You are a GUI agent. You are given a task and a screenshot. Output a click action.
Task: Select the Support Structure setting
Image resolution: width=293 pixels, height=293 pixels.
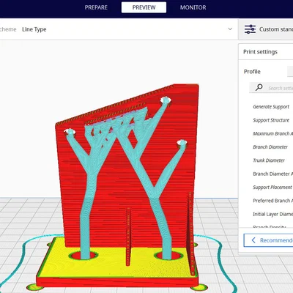pos(271,120)
